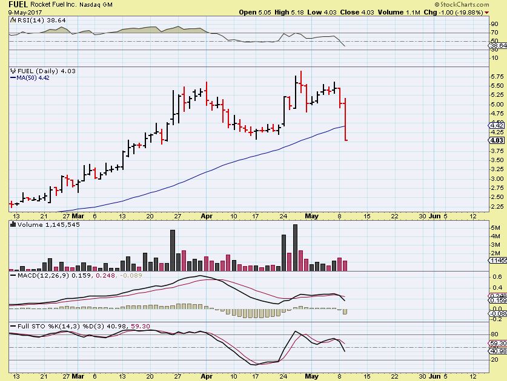The image size is (507, 381).
Task: Click the MA(50) 4.42 legend entry
Action: (30, 78)
